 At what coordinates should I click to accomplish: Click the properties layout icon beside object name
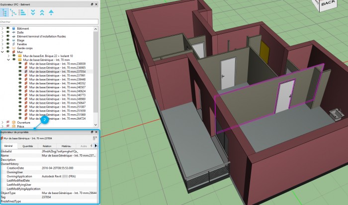(95, 138)
